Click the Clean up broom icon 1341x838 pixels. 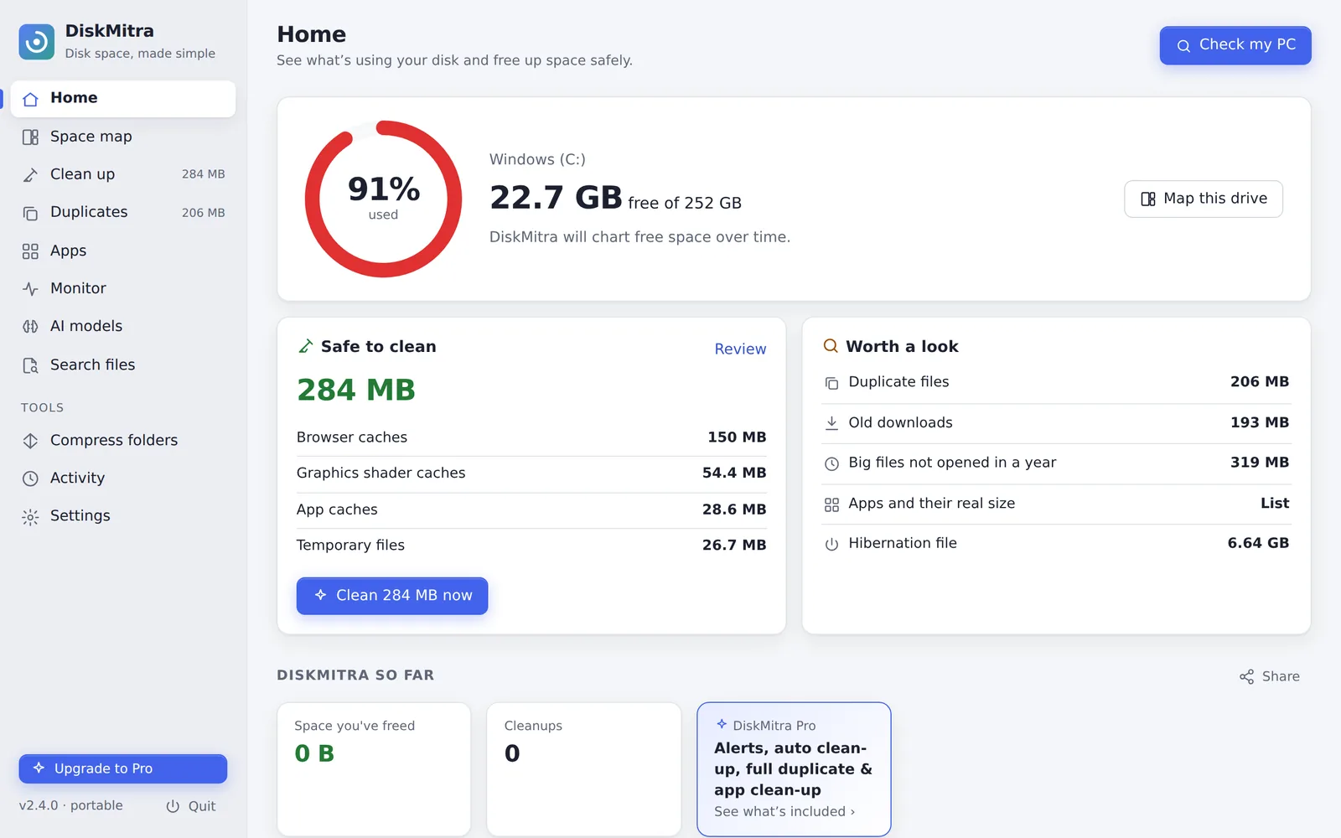[x=31, y=174]
